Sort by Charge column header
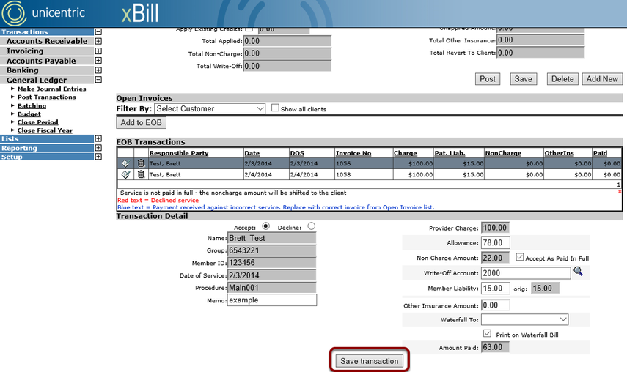Image resolution: width=627 pixels, height=372 pixels. point(405,153)
